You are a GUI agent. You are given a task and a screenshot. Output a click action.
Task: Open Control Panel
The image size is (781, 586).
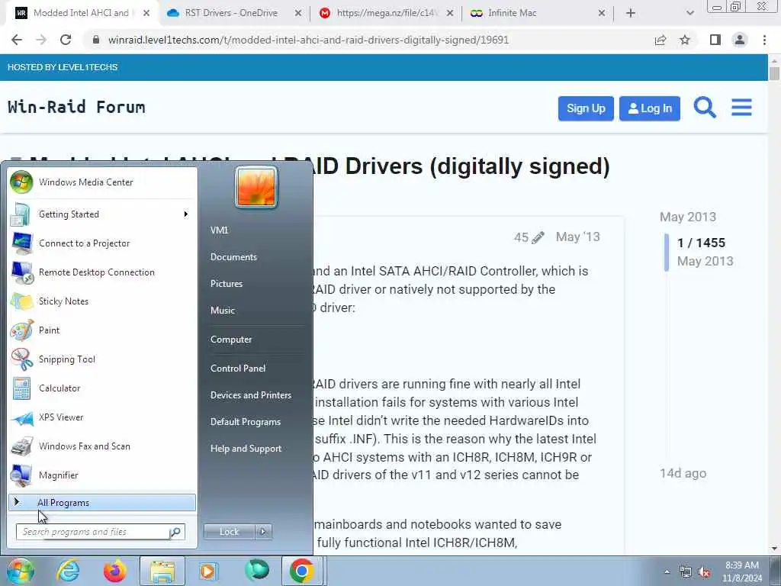[238, 369]
